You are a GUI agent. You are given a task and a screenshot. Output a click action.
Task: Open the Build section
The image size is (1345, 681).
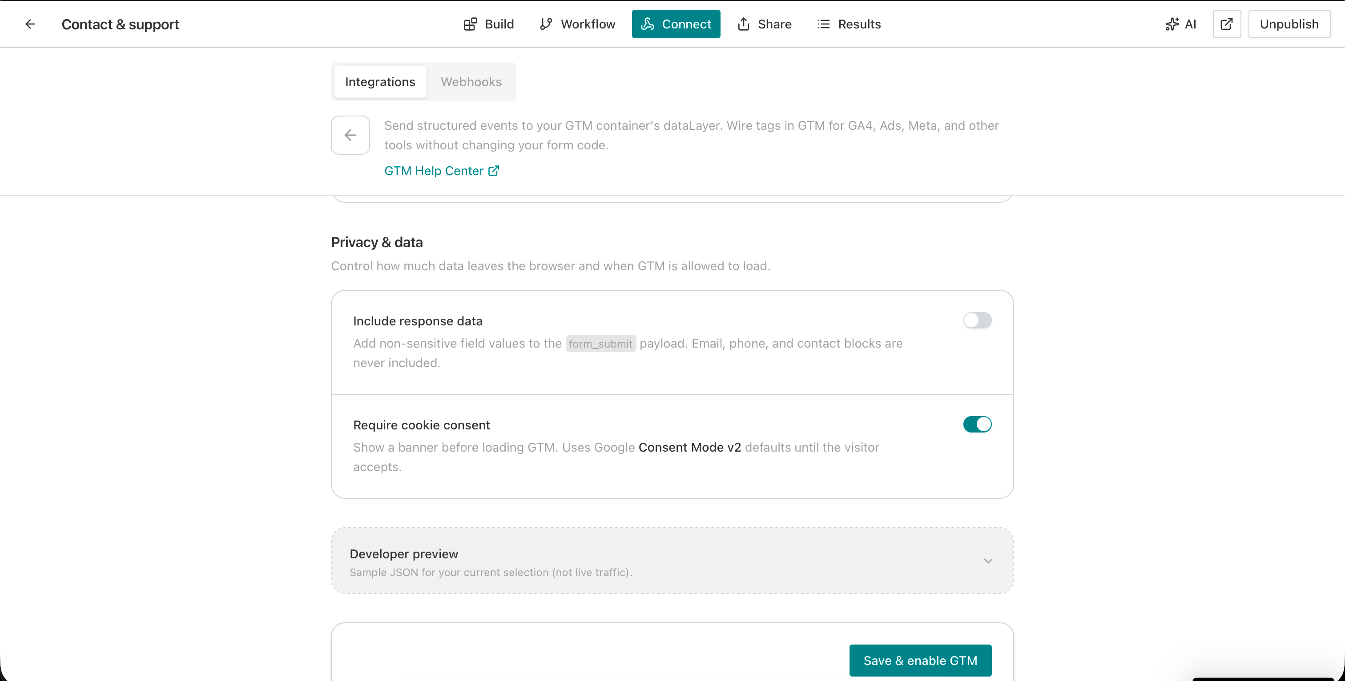pyautogui.click(x=488, y=24)
